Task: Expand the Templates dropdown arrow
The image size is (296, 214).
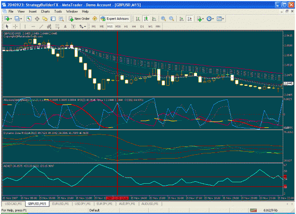Action: pyautogui.click(x=223, y=18)
